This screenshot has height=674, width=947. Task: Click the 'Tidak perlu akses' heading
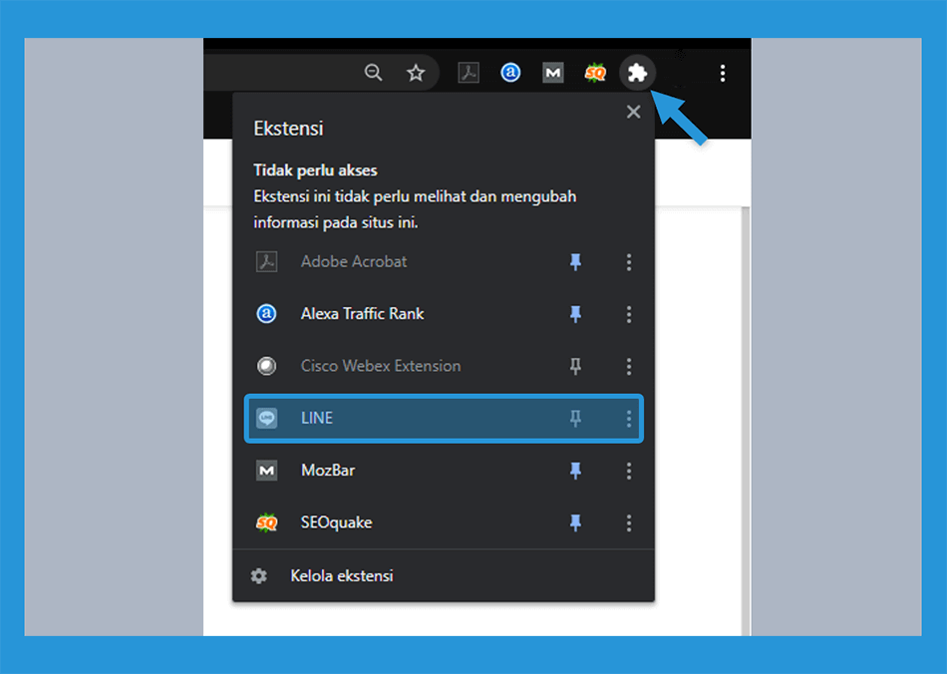pyautogui.click(x=315, y=170)
